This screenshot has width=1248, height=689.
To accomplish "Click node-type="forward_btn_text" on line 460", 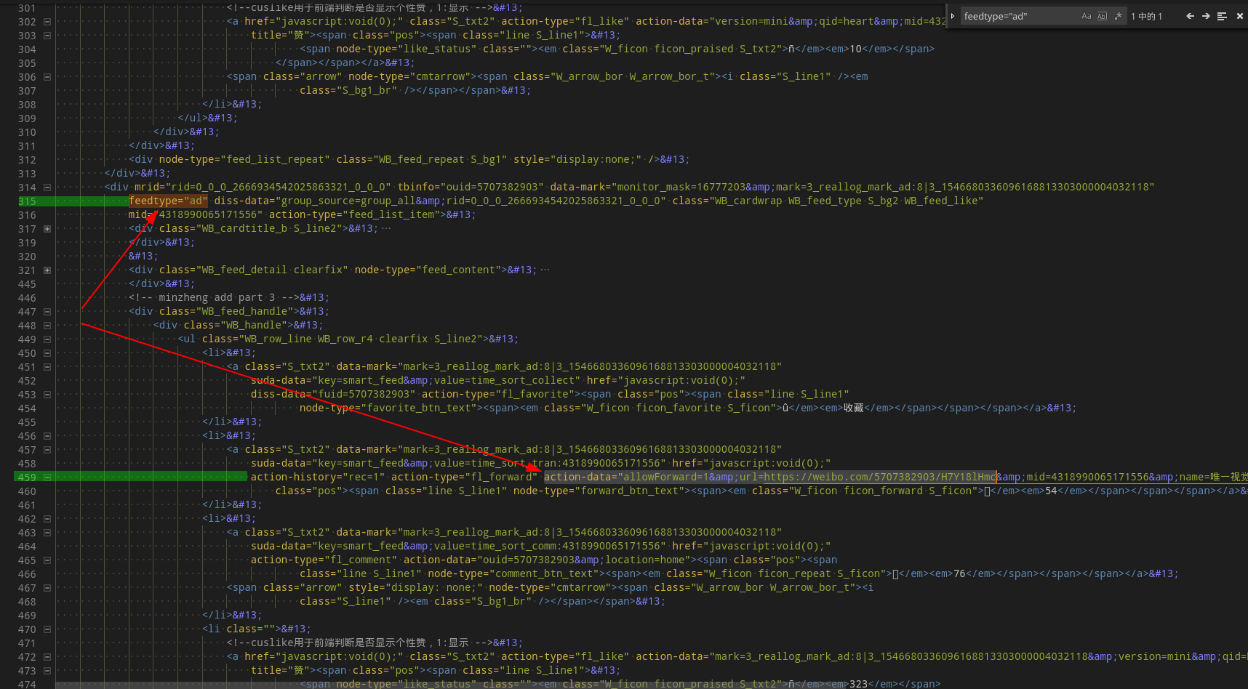I will (599, 491).
